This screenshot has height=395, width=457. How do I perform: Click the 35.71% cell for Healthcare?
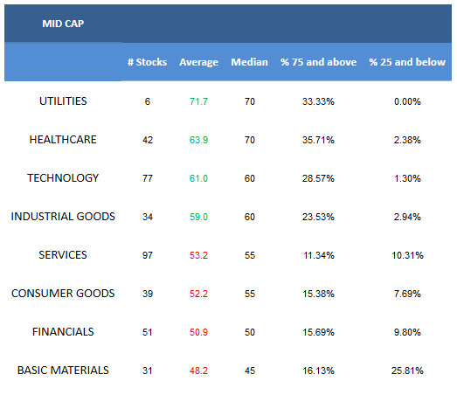[318, 140]
